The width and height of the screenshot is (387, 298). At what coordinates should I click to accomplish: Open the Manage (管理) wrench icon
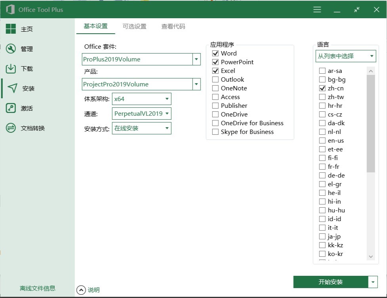(x=11, y=49)
